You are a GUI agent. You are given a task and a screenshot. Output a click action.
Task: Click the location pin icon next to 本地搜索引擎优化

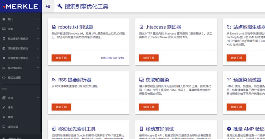pyautogui.click(x=4, y=58)
